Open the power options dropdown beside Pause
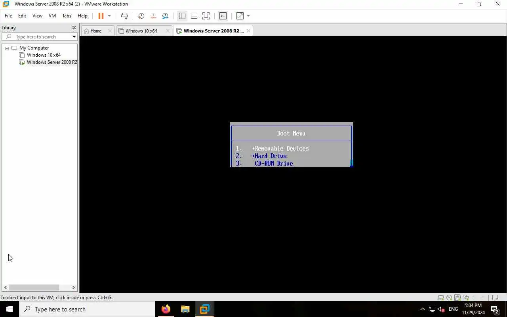This screenshot has width=507, height=317. click(x=109, y=16)
